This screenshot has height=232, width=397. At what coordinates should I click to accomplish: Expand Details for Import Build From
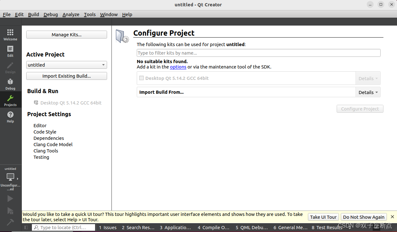click(368, 92)
